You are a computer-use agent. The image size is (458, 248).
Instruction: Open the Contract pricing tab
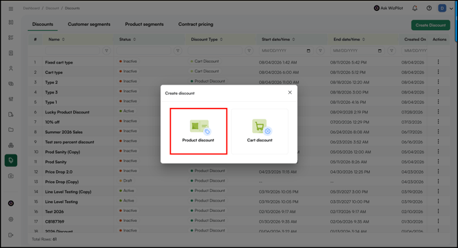[x=196, y=24]
